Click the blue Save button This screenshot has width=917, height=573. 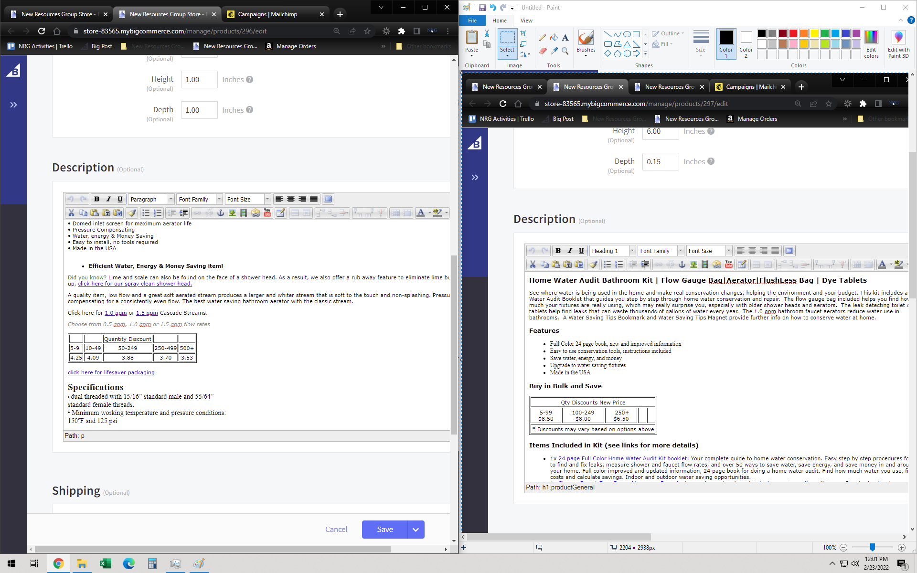coord(384,530)
